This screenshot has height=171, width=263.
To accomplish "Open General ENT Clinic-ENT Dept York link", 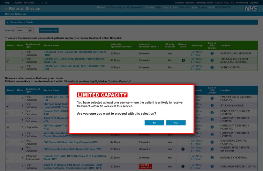I will pyautogui.click(x=75, y=67).
